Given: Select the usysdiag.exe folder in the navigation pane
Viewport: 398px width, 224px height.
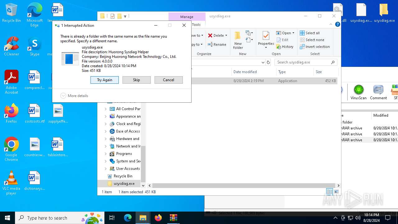Looking at the screenshot, I should tap(121, 184).
